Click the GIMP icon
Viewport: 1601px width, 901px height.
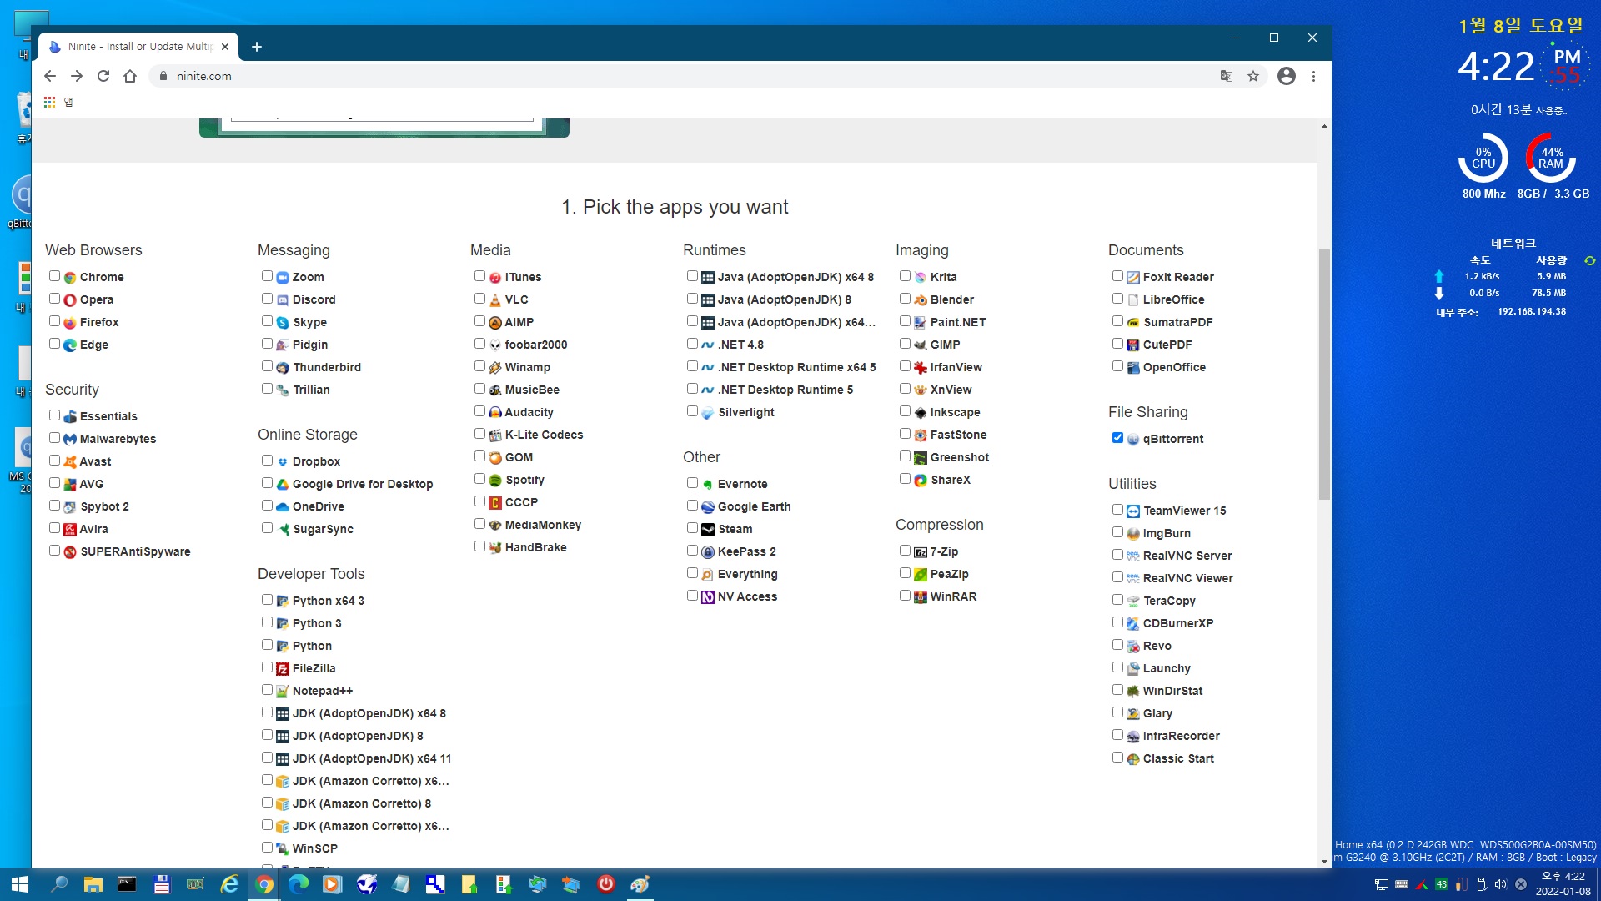(921, 345)
